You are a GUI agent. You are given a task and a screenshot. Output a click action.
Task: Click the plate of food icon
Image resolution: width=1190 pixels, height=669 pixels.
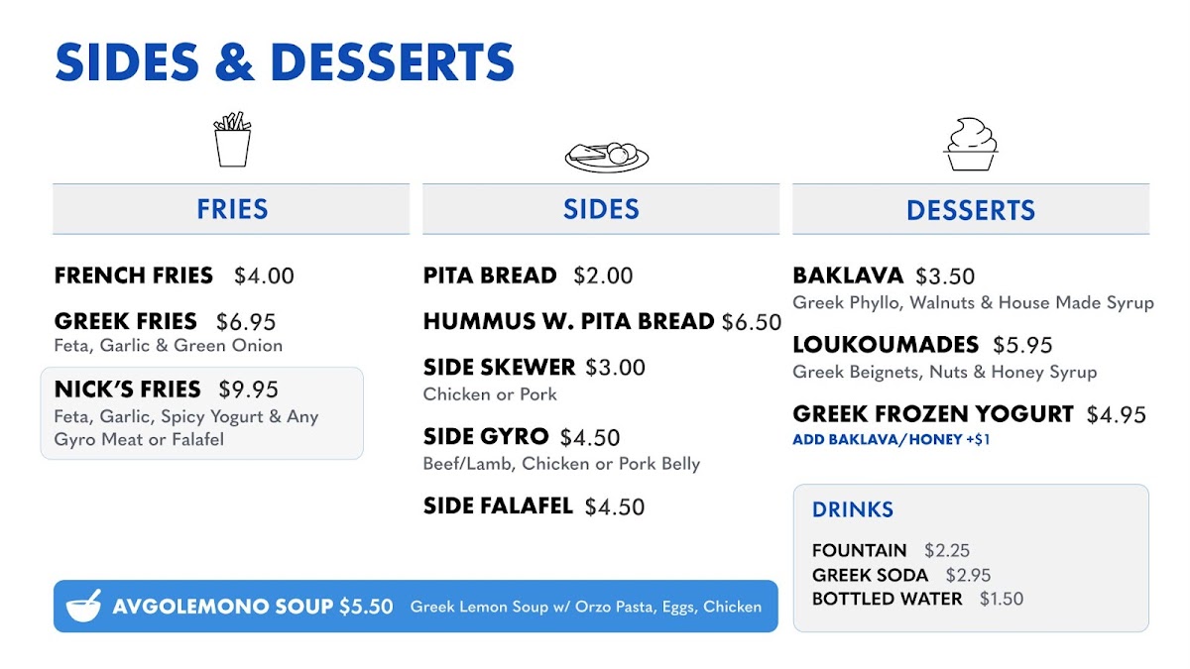[607, 155]
